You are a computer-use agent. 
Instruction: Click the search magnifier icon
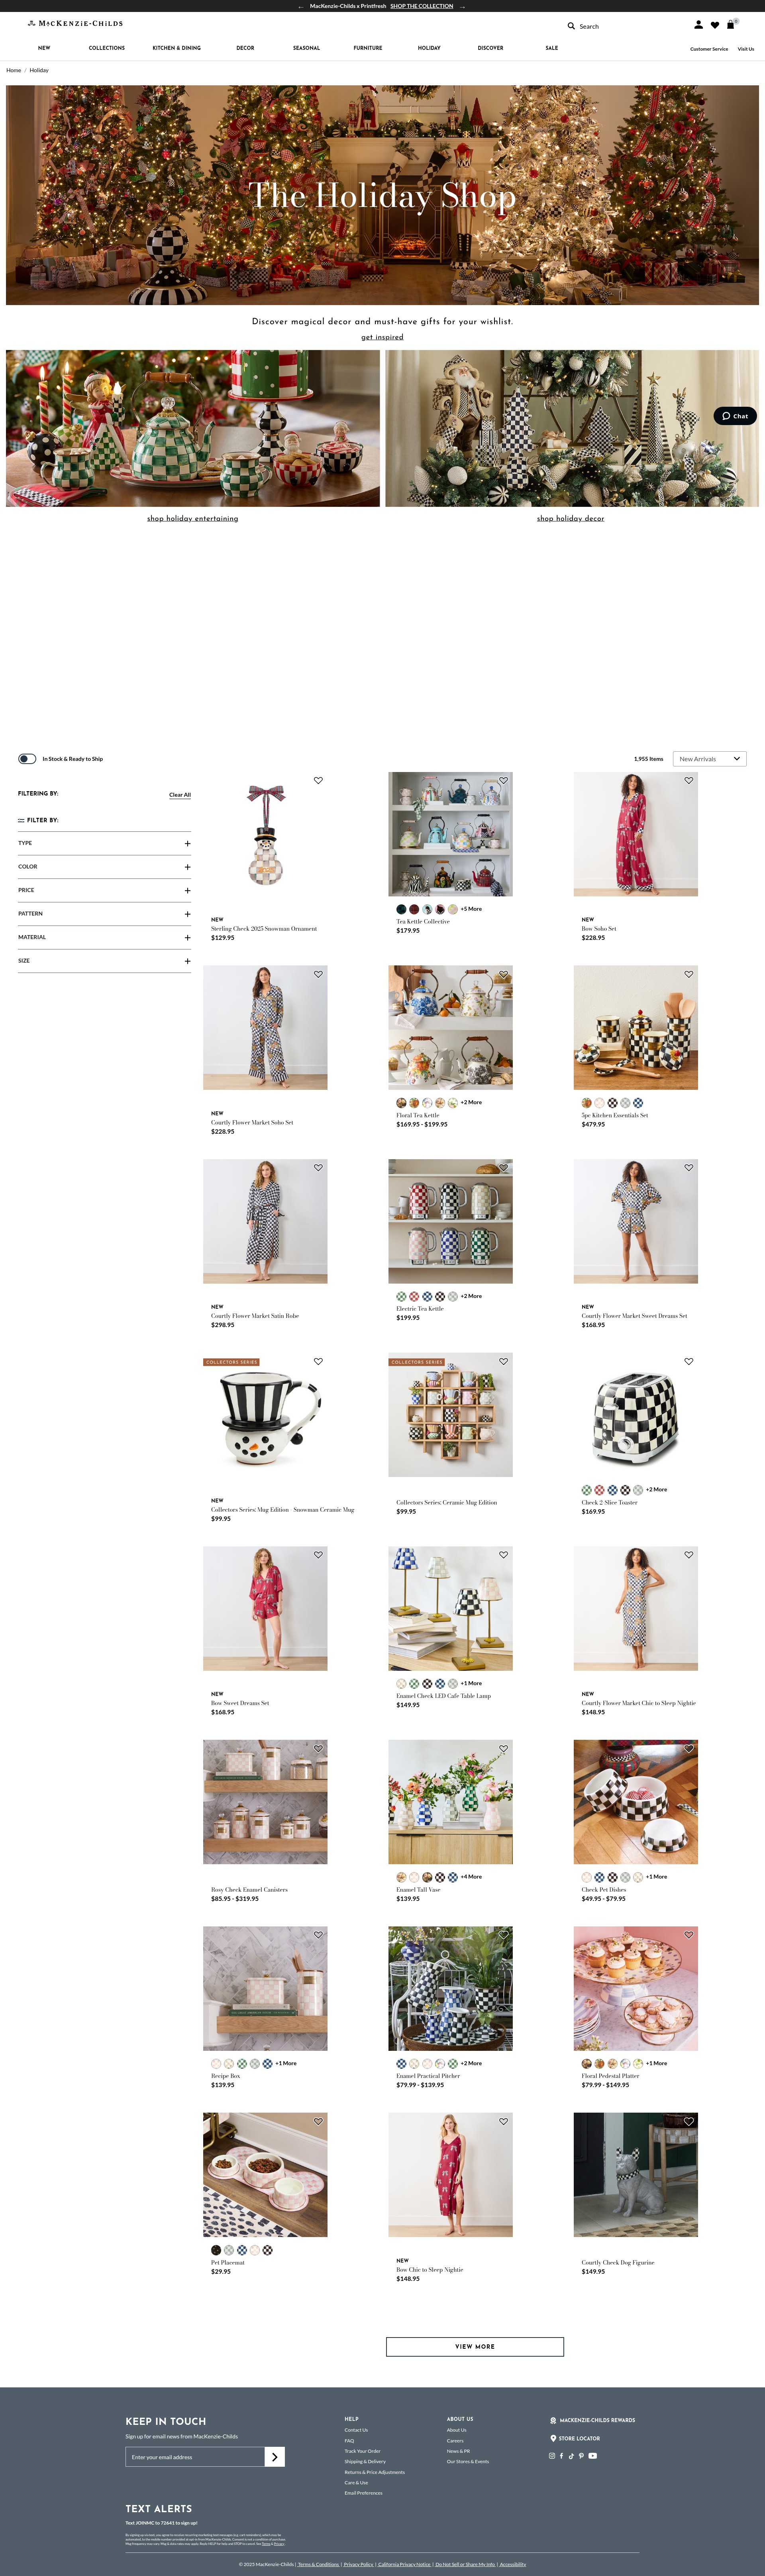571,26
